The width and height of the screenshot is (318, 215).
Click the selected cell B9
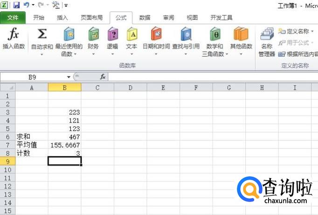click(x=65, y=161)
